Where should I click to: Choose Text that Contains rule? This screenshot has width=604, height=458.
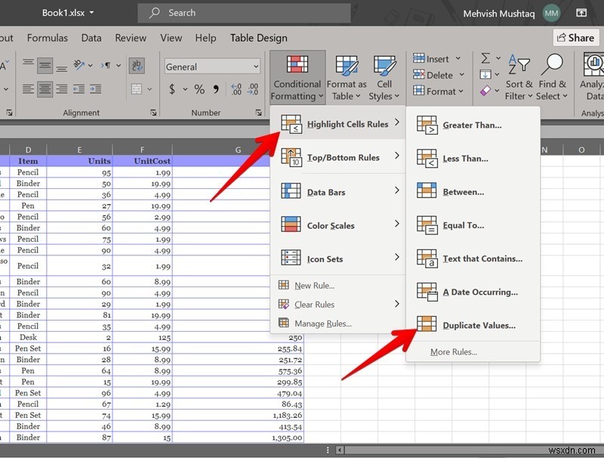pos(482,258)
